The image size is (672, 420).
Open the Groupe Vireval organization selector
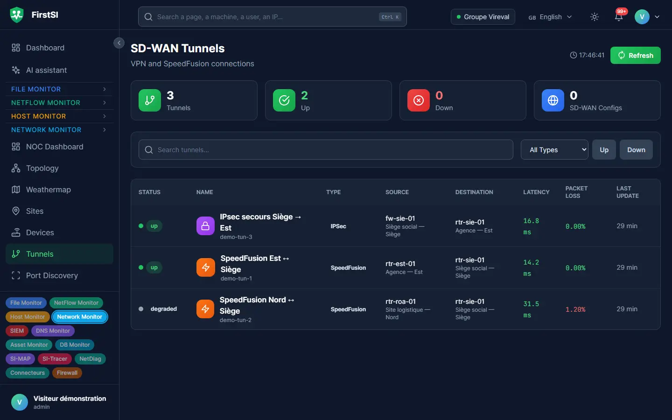click(483, 17)
